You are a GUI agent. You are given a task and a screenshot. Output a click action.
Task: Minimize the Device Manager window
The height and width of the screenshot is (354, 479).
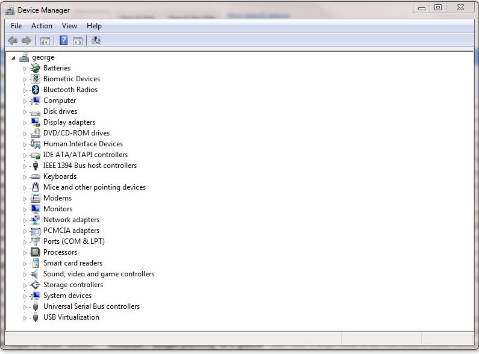tap(422, 7)
